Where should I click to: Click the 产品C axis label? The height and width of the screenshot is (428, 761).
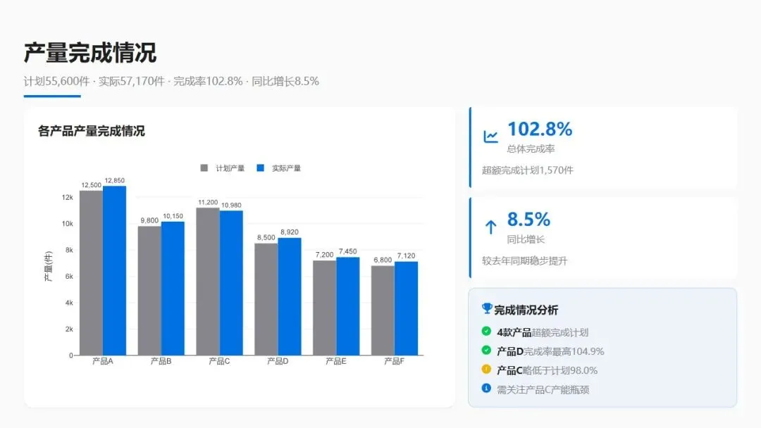click(x=219, y=361)
